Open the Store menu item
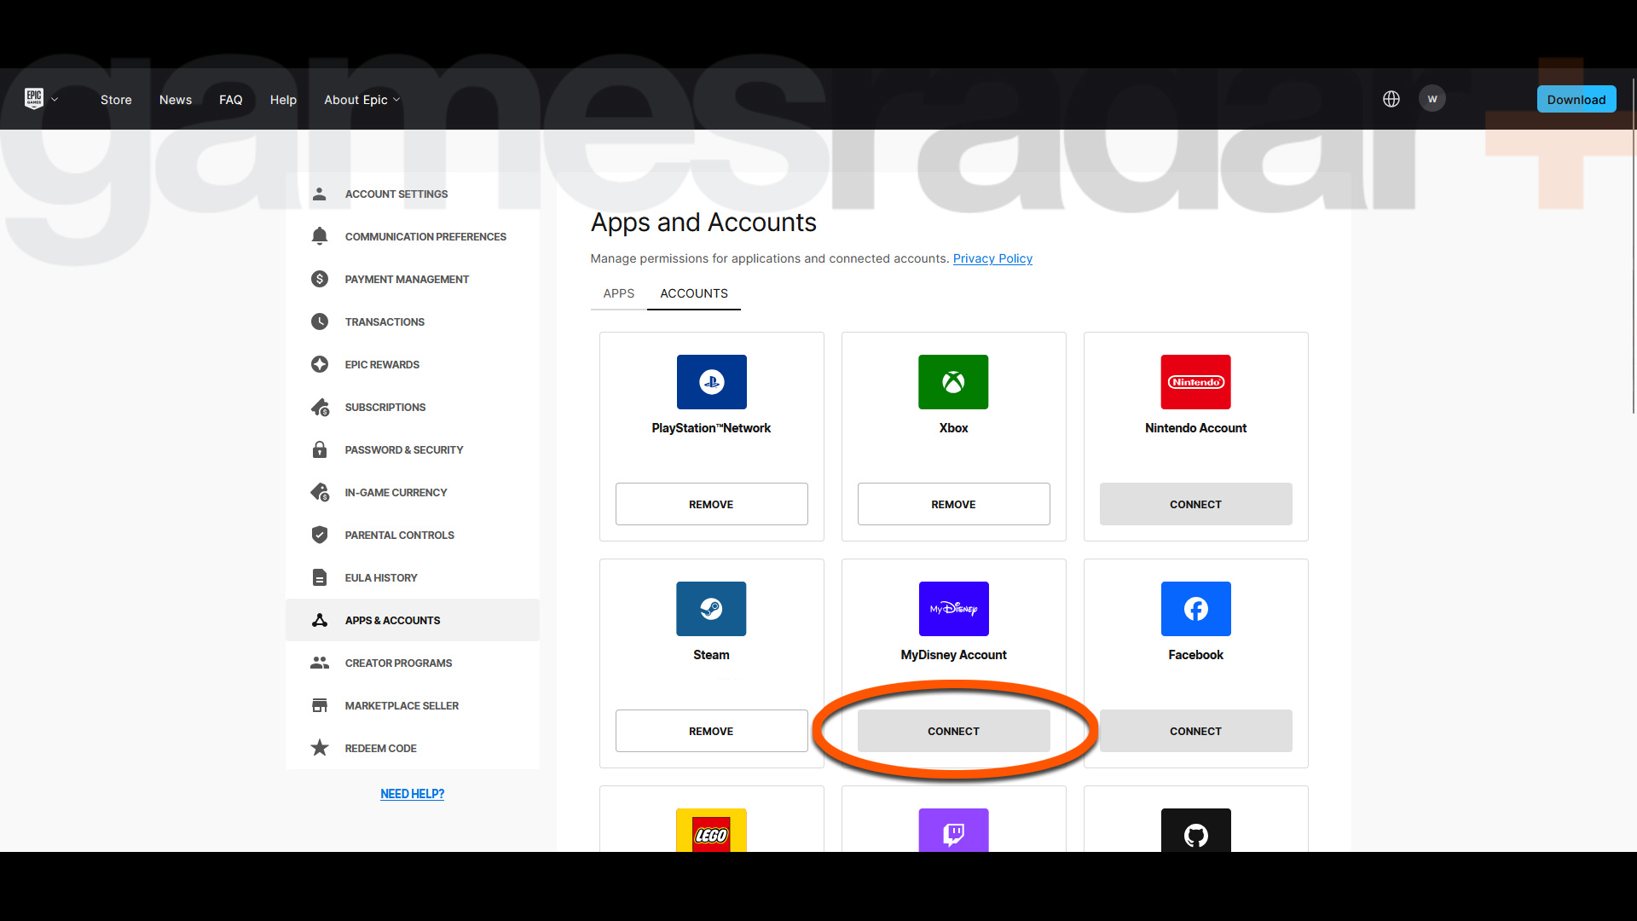This screenshot has height=921, width=1637. 116,100
